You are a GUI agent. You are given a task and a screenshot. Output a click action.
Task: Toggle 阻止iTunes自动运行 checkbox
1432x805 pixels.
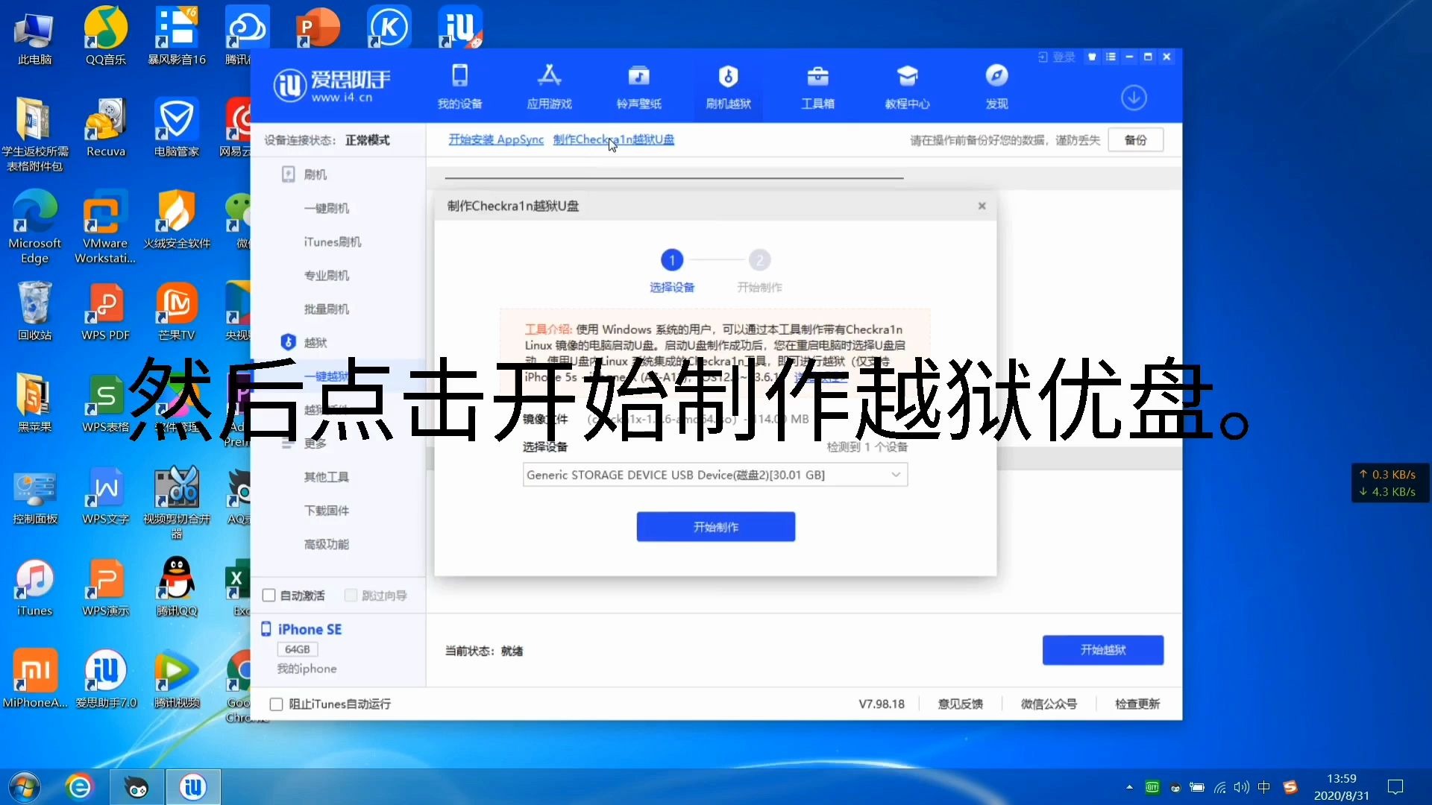(276, 704)
